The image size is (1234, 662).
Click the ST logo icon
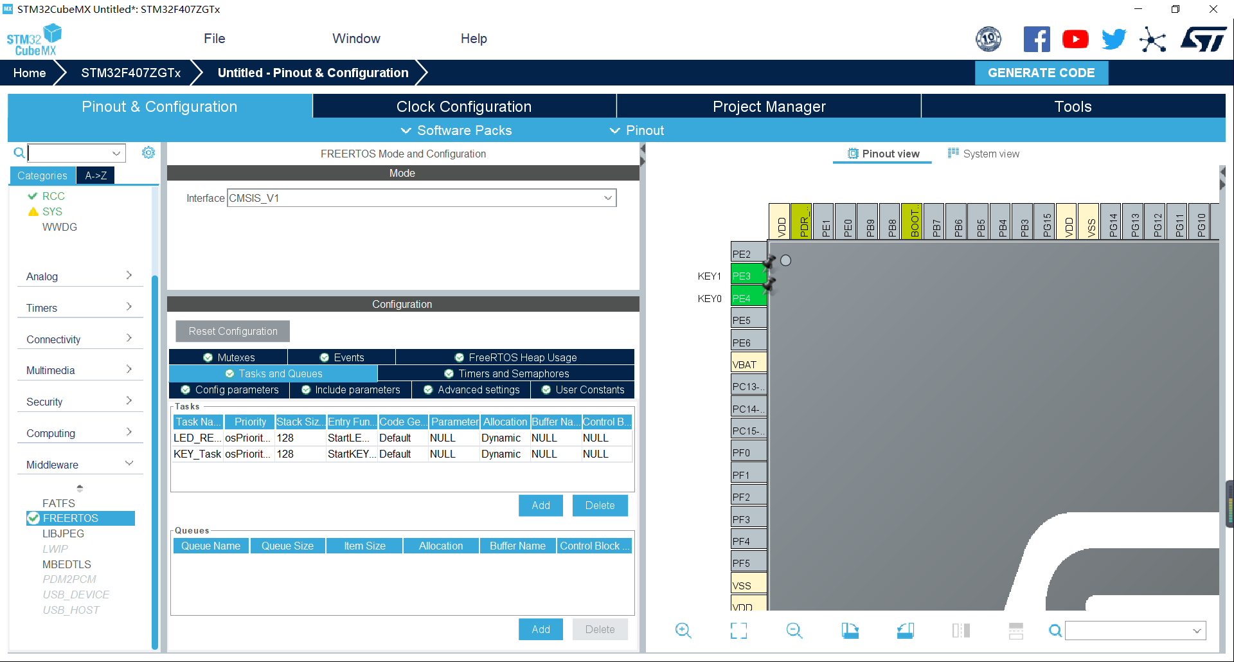click(x=1203, y=39)
